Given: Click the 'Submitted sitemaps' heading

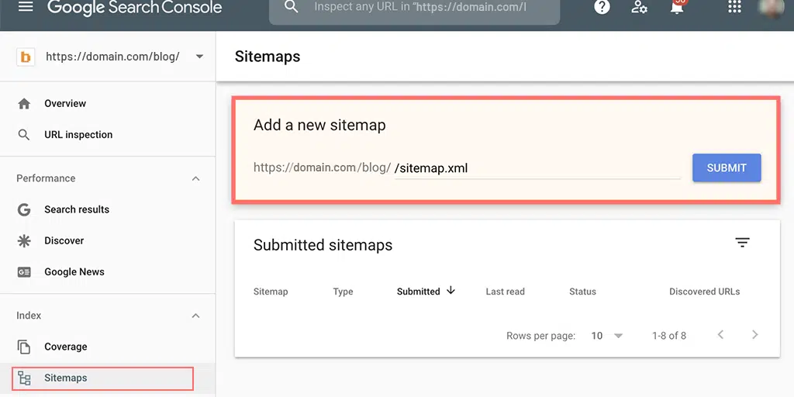Looking at the screenshot, I should 323,245.
